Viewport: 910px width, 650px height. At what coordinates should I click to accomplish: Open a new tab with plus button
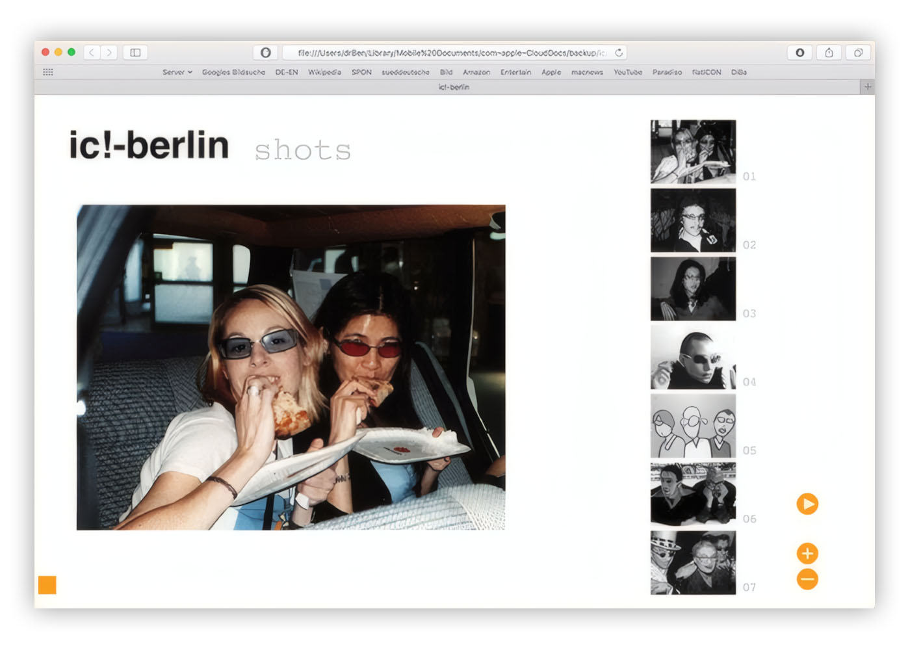pyautogui.click(x=867, y=86)
